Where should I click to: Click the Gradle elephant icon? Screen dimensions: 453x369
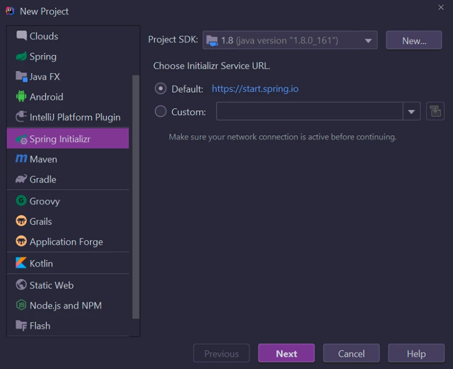pyautogui.click(x=21, y=179)
